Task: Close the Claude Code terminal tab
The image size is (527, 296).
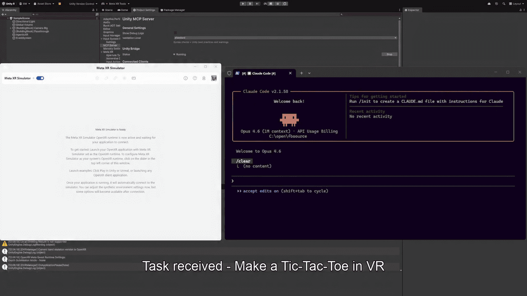Action: tap(290, 73)
